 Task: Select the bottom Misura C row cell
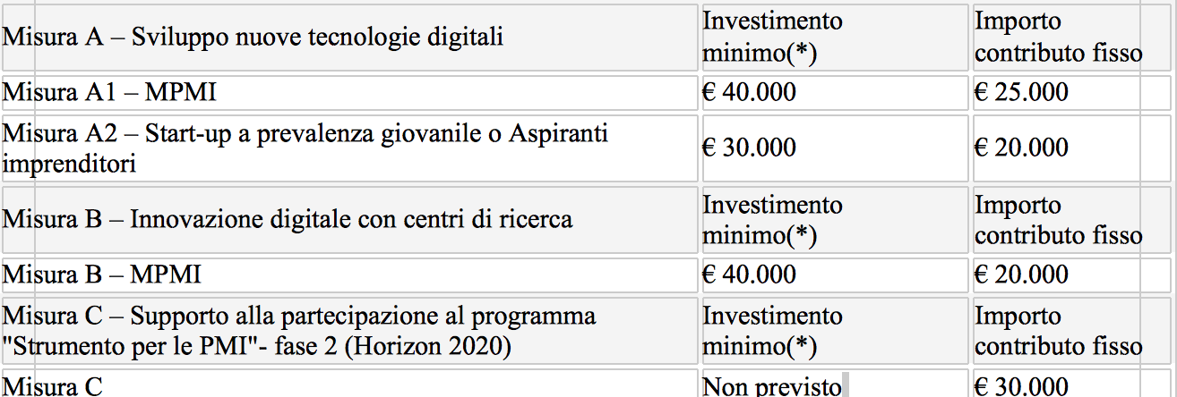pyautogui.click(x=349, y=384)
